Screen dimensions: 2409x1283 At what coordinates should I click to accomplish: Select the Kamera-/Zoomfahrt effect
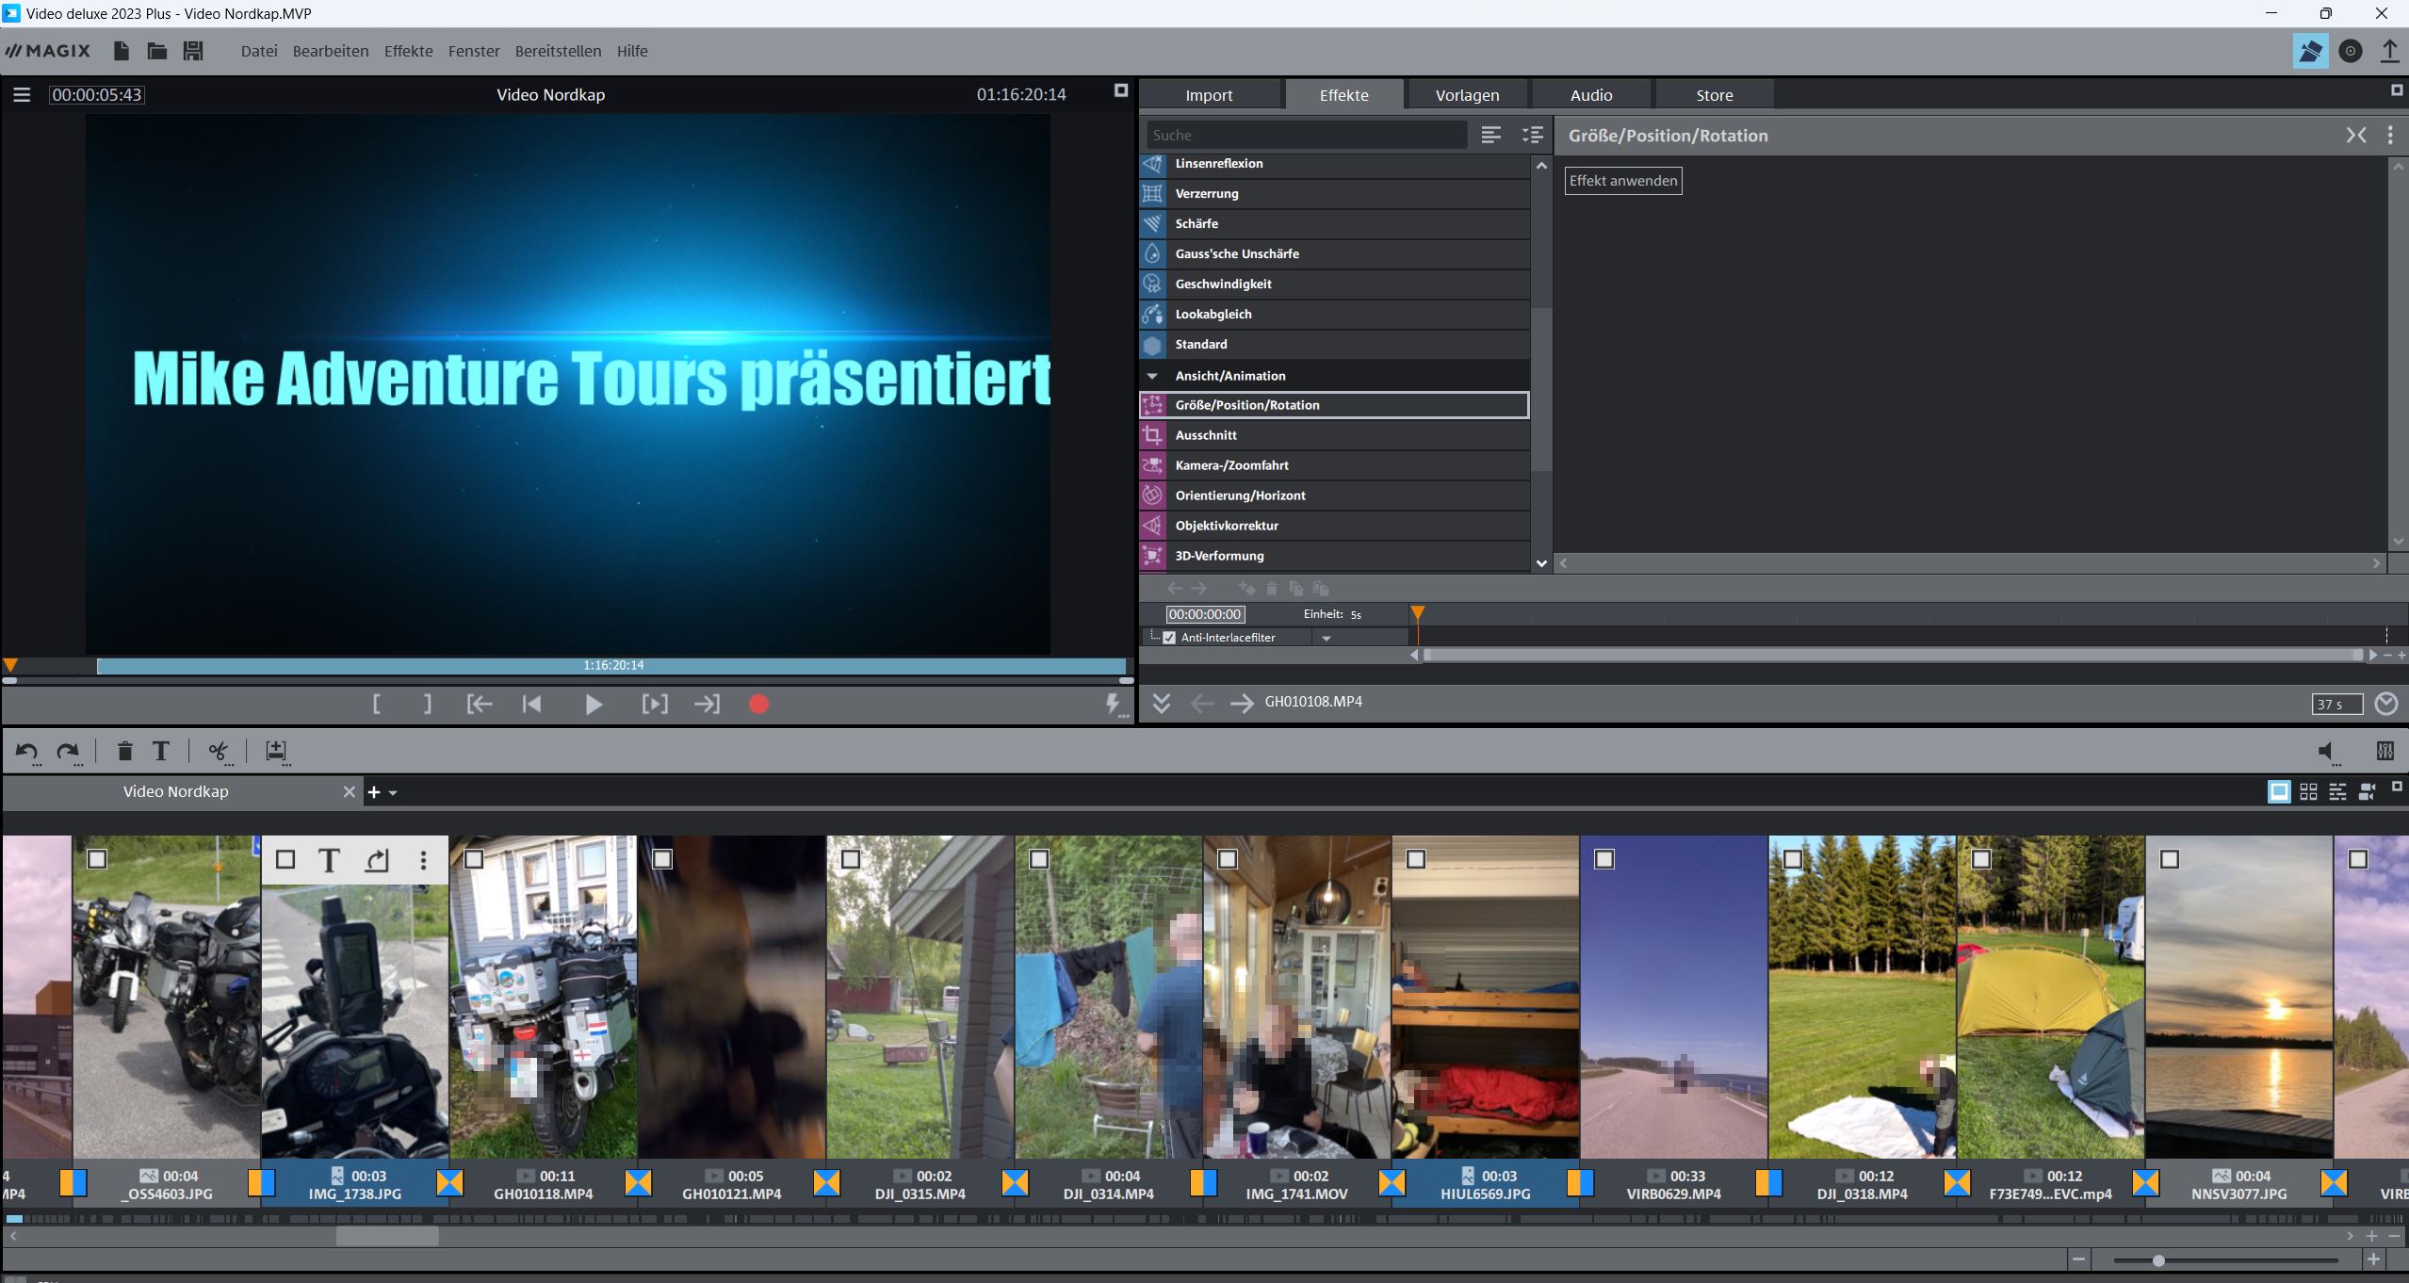click(x=1231, y=465)
